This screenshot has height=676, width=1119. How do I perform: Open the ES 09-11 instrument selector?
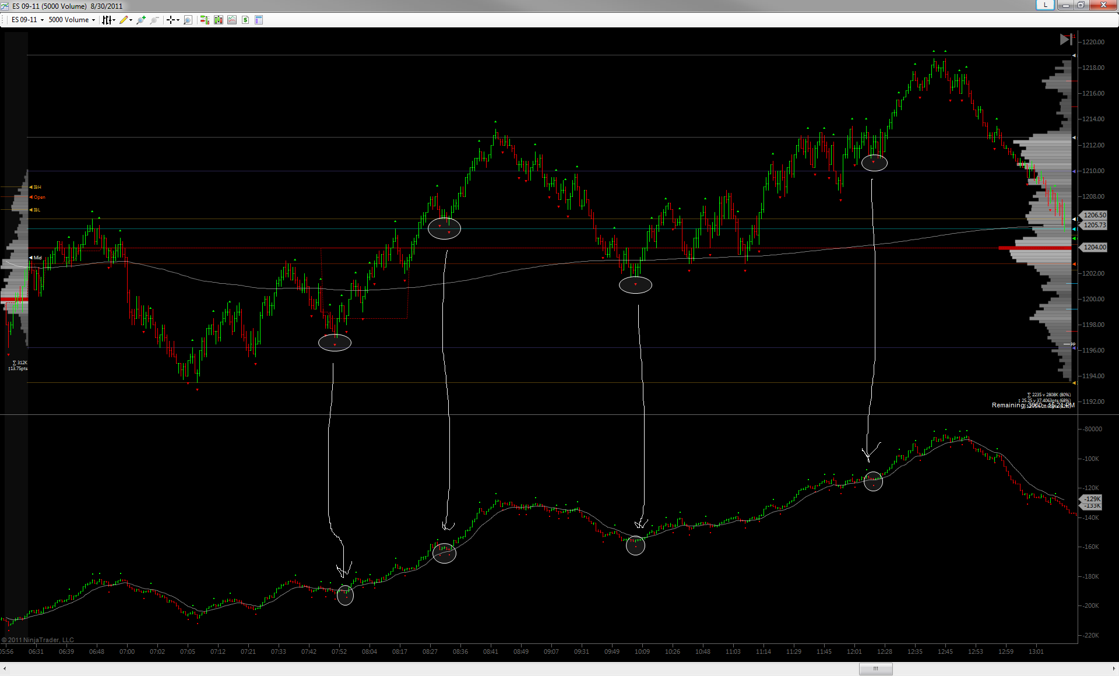click(27, 20)
